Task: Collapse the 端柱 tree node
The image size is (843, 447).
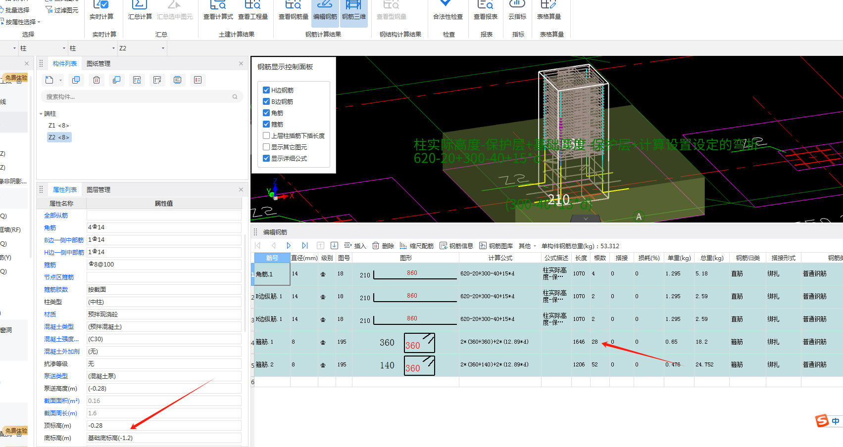Action: [41, 114]
